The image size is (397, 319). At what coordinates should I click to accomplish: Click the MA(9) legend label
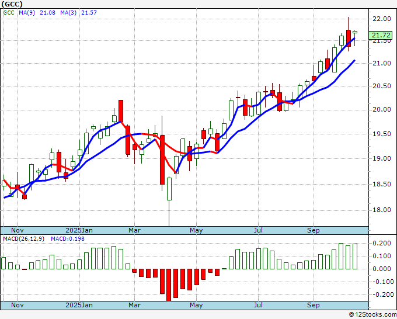click(x=27, y=13)
